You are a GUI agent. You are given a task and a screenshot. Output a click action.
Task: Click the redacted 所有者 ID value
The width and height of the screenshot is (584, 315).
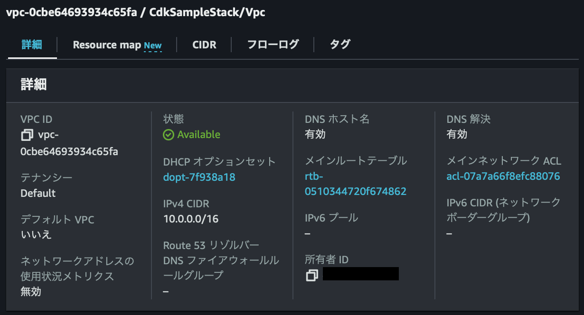tap(361, 274)
